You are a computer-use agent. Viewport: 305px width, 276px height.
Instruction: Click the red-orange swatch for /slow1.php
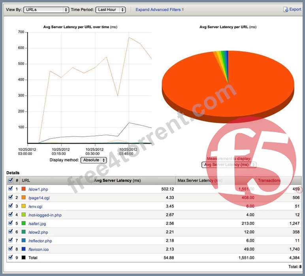(x=24, y=189)
